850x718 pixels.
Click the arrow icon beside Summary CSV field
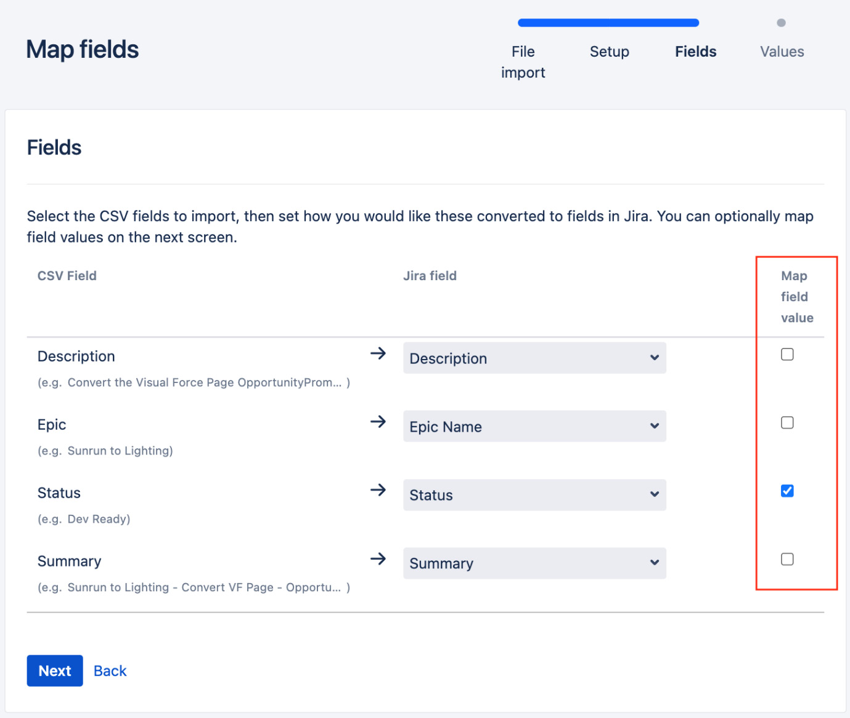click(x=378, y=559)
